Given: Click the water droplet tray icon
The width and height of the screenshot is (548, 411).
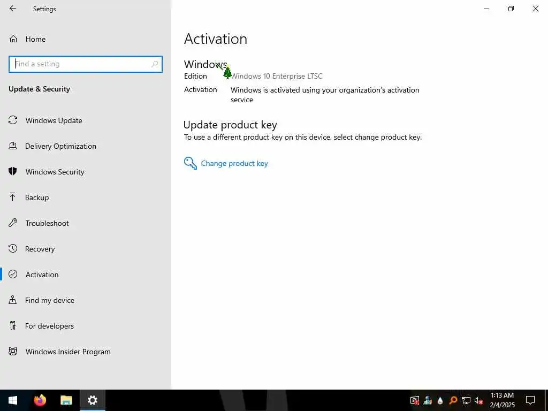Looking at the screenshot, I should 440,400.
